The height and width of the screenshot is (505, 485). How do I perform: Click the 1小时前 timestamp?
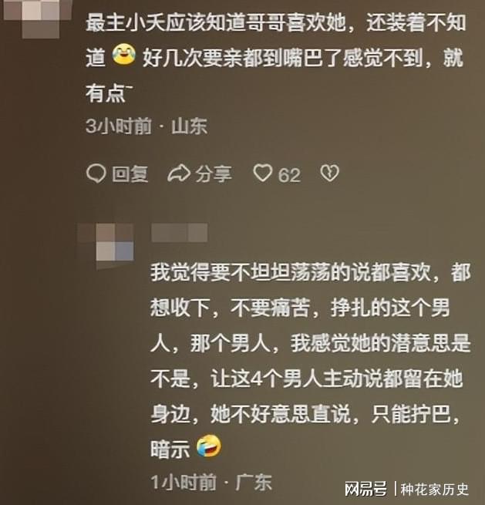184,482
